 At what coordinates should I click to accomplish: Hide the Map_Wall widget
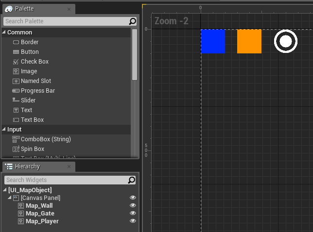[133, 205]
